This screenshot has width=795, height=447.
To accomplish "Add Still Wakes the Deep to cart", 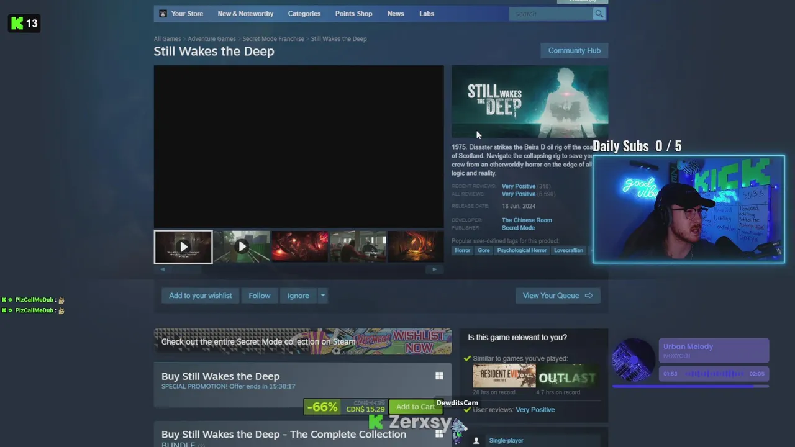I will tap(416, 407).
